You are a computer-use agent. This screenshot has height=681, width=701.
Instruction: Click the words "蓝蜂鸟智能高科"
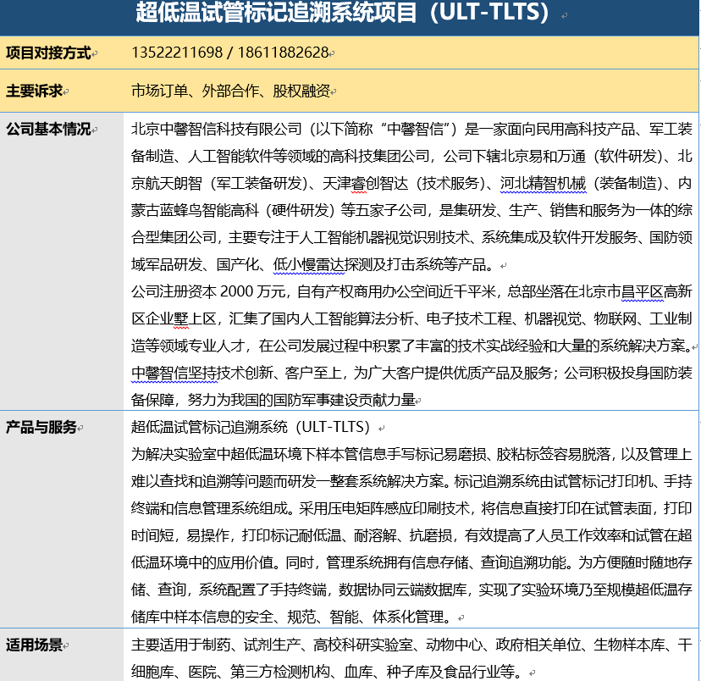click(209, 210)
